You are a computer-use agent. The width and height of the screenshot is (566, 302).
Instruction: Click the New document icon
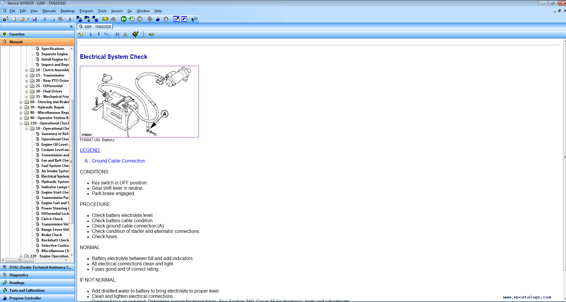click(14, 19)
